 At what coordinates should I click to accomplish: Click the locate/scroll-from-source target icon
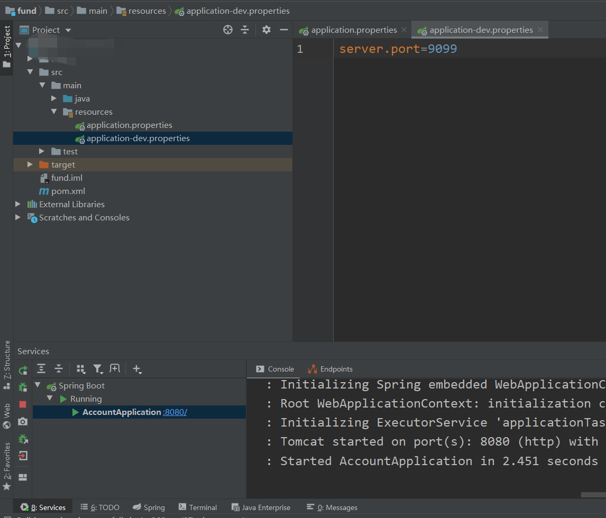tap(227, 30)
